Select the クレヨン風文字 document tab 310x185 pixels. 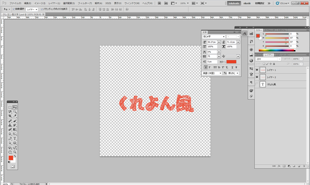coord(23,14)
